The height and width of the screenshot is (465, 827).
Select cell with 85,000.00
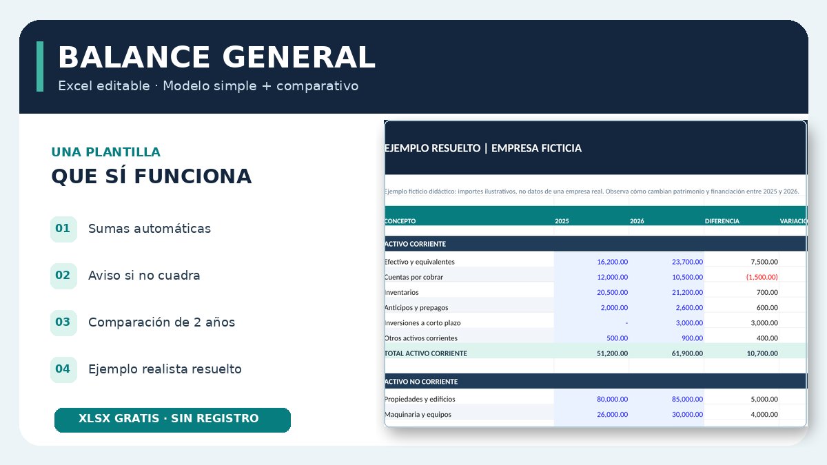666,399
